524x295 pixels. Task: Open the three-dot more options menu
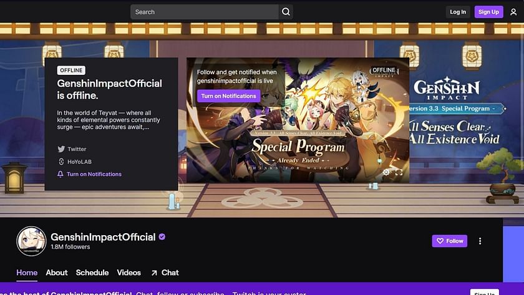click(x=480, y=241)
